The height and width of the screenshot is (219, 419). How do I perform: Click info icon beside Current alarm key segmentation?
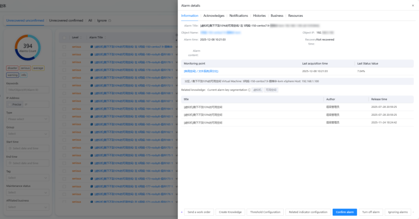[249, 90]
